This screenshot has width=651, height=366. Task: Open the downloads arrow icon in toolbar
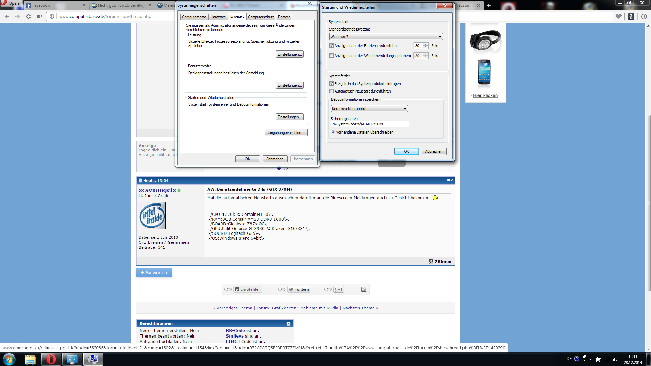pos(644,16)
